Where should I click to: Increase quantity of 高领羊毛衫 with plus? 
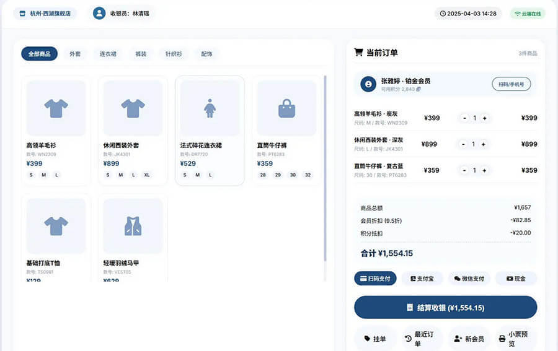click(484, 118)
